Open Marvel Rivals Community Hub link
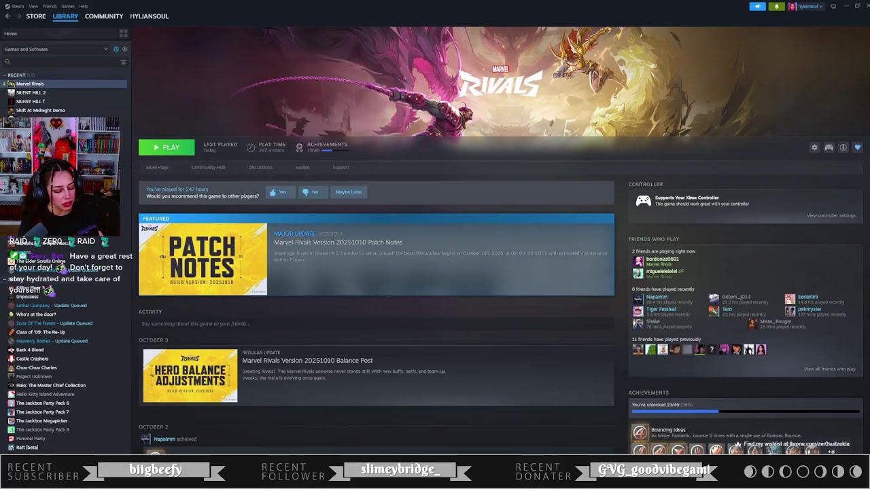The width and height of the screenshot is (870, 489). 208,167
